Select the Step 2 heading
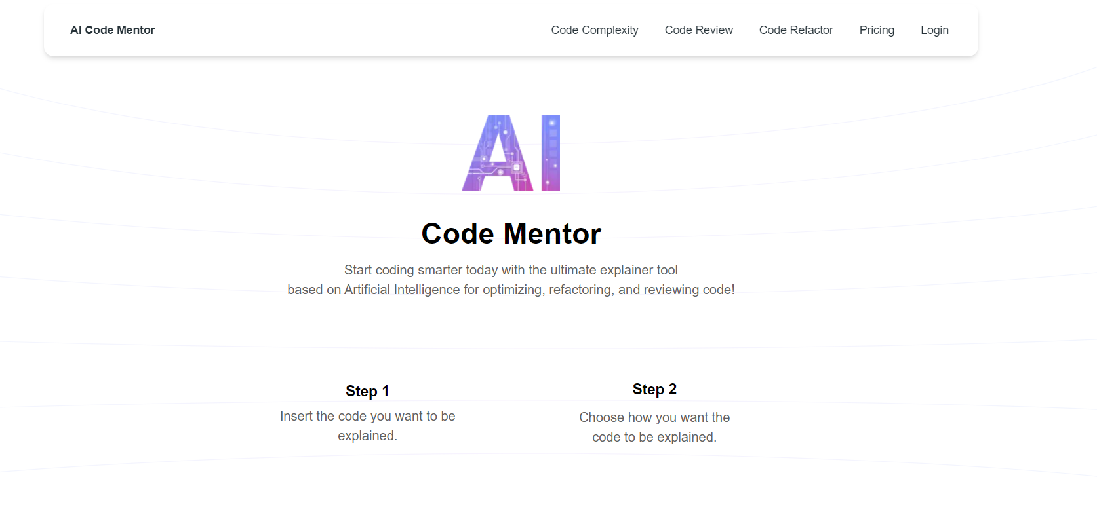The width and height of the screenshot is (1097, 509). 654,389
